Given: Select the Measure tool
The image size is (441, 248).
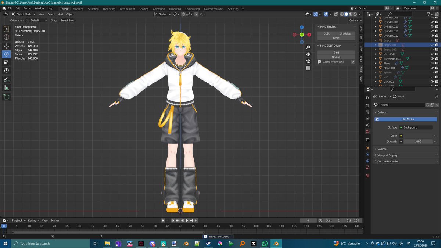Looking at the screenshot, I should pyautogui.click(x=6, y=88).
